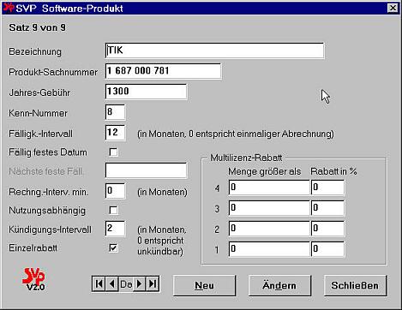Image resolution: width=402 pixels, height=310 pixels.
Task: Click the 'Da' label in record navigator
Action: [x=126, y=284]
